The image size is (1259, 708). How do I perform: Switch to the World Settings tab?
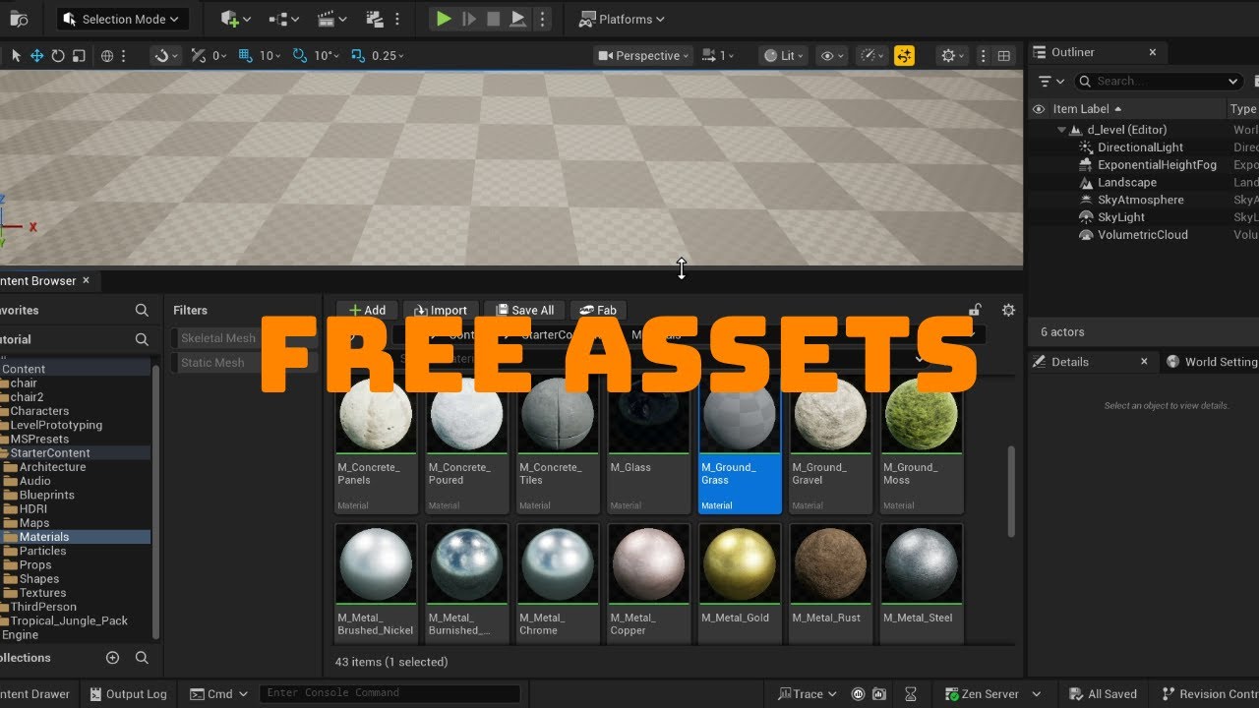click(1212, 362)
